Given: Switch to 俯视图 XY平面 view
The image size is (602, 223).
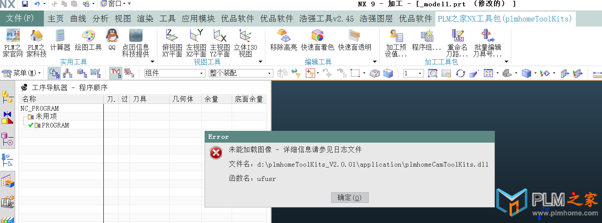Looking at the screenshot, I should click(x=172, y=43).
